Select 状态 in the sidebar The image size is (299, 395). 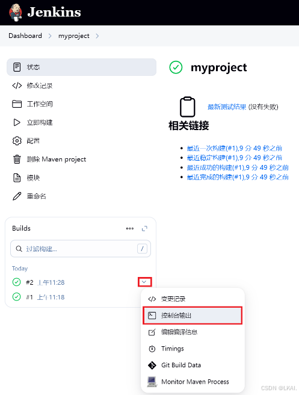(82, 67)
